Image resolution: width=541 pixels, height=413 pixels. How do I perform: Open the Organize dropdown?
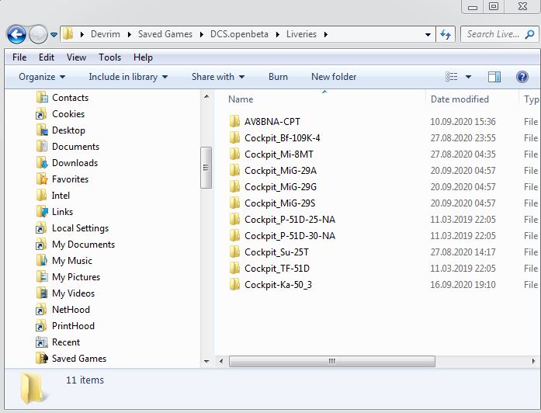point(42,77)
